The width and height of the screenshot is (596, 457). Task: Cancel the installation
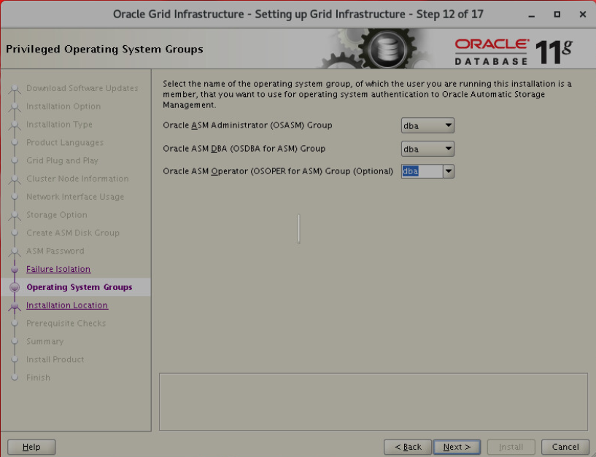coord(565,447)
